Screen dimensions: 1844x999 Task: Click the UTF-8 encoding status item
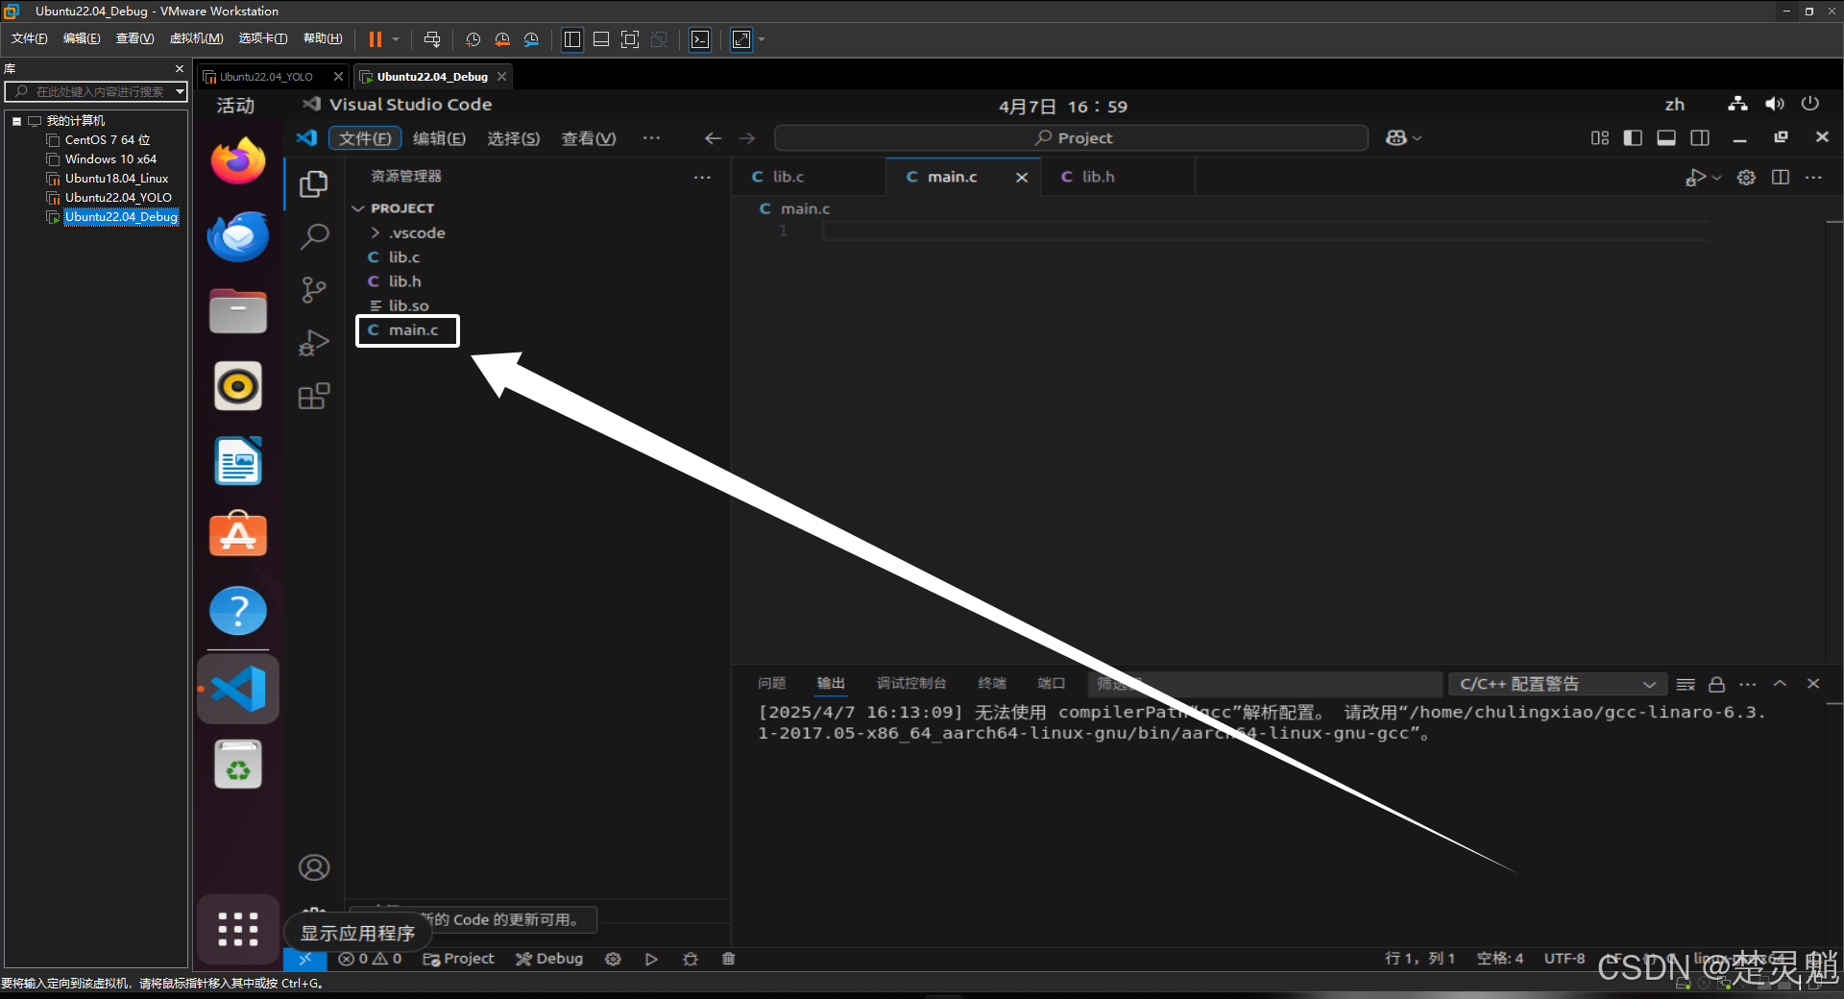pyautogui.click(x=1565, y=959)
